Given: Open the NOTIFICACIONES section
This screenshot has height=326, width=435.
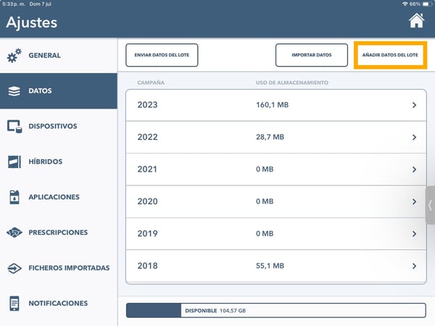Looking at the screenshot, I should [59, 304].
